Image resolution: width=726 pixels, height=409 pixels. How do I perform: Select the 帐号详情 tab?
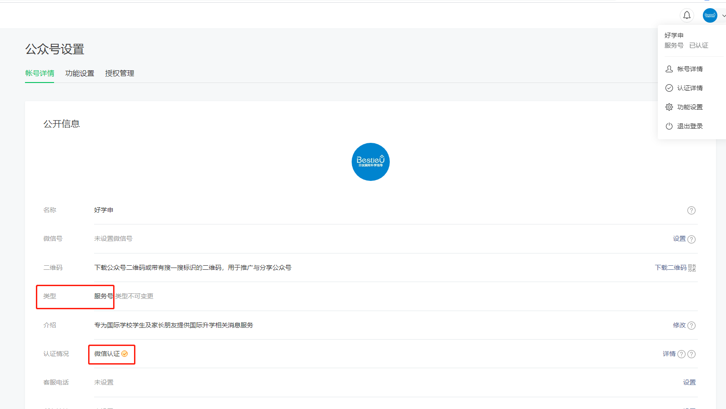pos(40,73)
